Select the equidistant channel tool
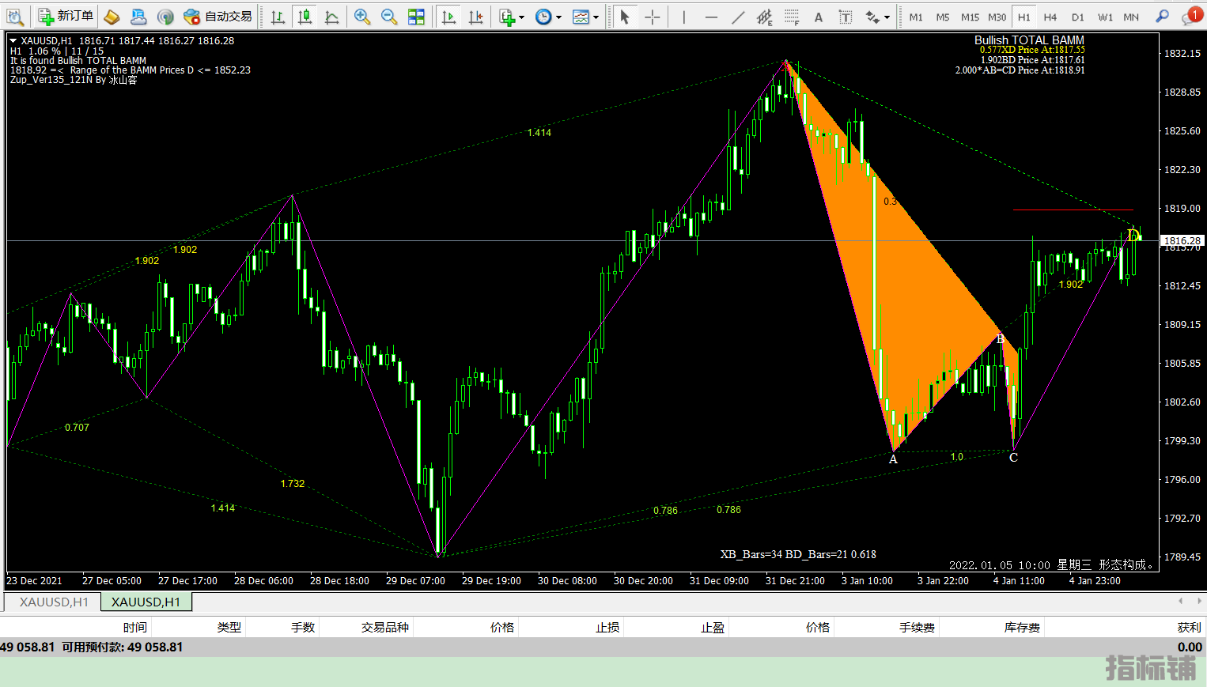The image size is (1207, 687). (765, 17)
